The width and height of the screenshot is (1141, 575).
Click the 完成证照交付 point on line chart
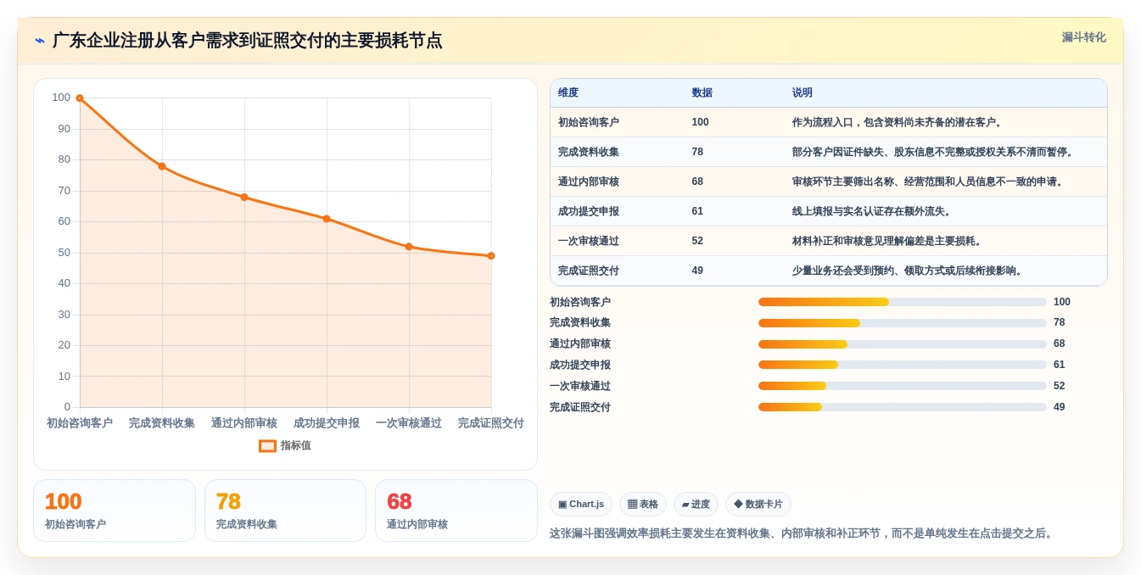click(491, 256)
